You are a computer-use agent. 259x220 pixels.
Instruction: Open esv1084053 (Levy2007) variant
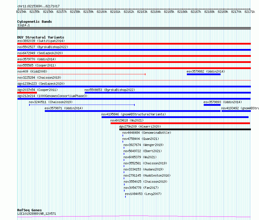[x=143, y=194]
